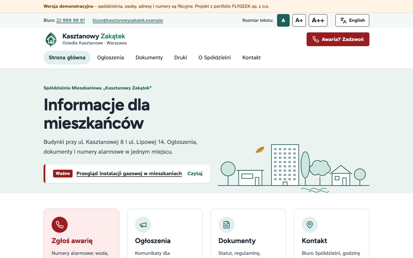
Task: Click the Kasztanowy Zakątek house logo icon
Action: 51,39
